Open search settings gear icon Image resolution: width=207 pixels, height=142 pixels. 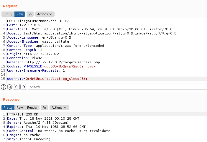[10, 87]
